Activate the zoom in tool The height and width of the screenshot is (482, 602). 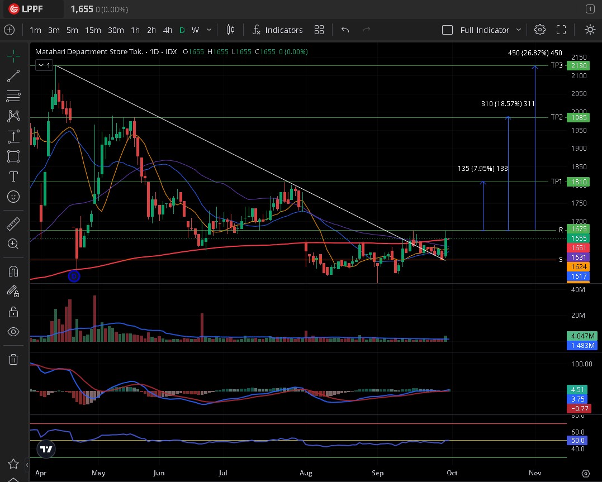click(13, 244)
